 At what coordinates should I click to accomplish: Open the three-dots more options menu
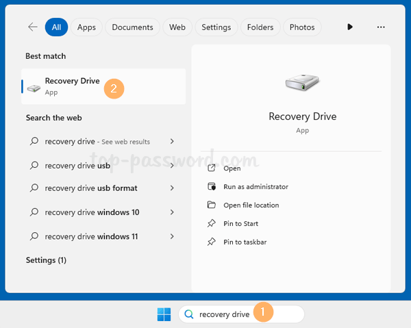381,27
